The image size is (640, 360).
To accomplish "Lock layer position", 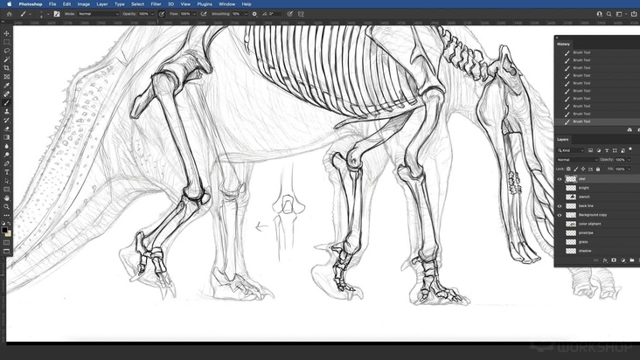I will point(583,169).
